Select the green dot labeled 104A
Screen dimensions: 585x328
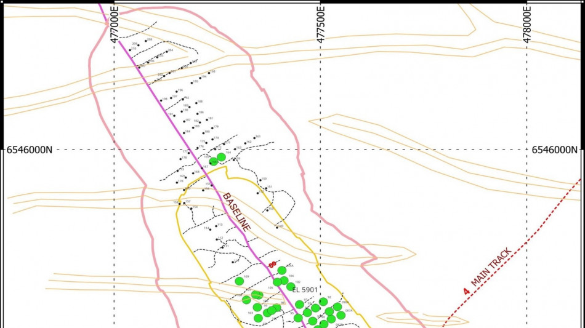[x=282, y=270]
